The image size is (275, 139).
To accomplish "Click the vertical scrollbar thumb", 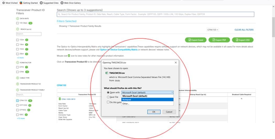I will tap(273, 27).
